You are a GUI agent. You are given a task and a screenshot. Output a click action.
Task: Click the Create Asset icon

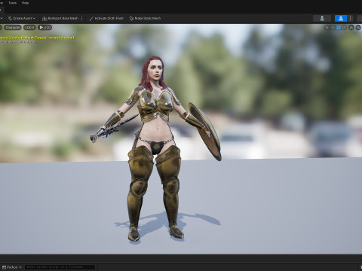[x=10, y=18]
